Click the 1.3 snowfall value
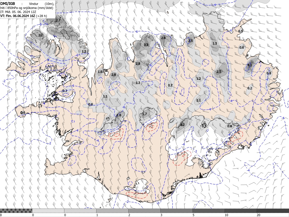Image resolution: width=289 pixels, height=217 pixels. (138, 83)
